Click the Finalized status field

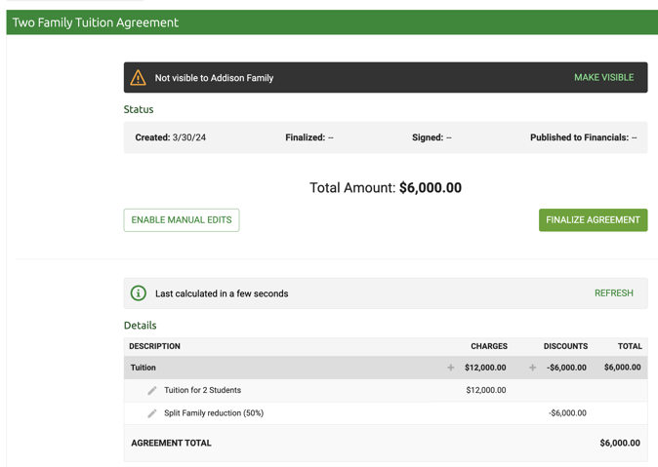pos(309,137)
